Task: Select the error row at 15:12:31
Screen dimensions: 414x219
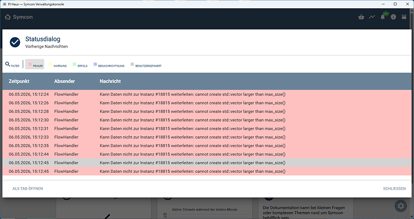Action: tap(207, 128)
